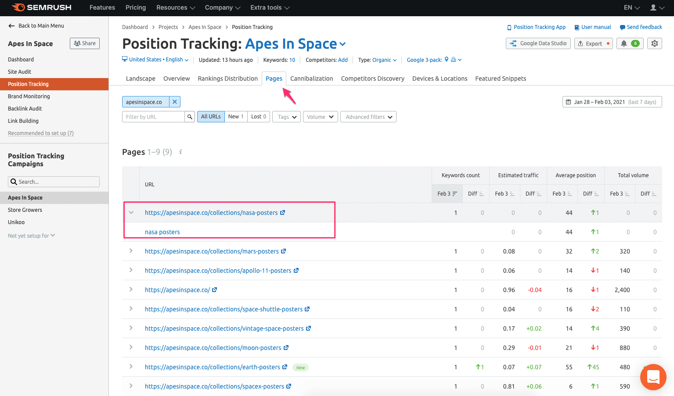The height and width of the screenshot is (396, 674).
Task: Click the search magnifier next to Filter by URL
Action: (x=190, y=117)
